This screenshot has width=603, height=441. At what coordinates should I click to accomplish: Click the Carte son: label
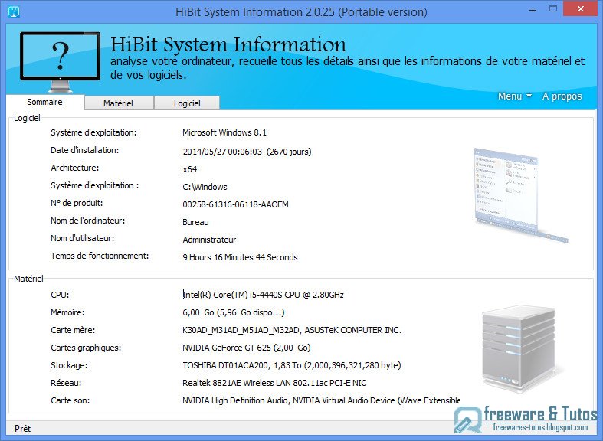pos(70,400)
